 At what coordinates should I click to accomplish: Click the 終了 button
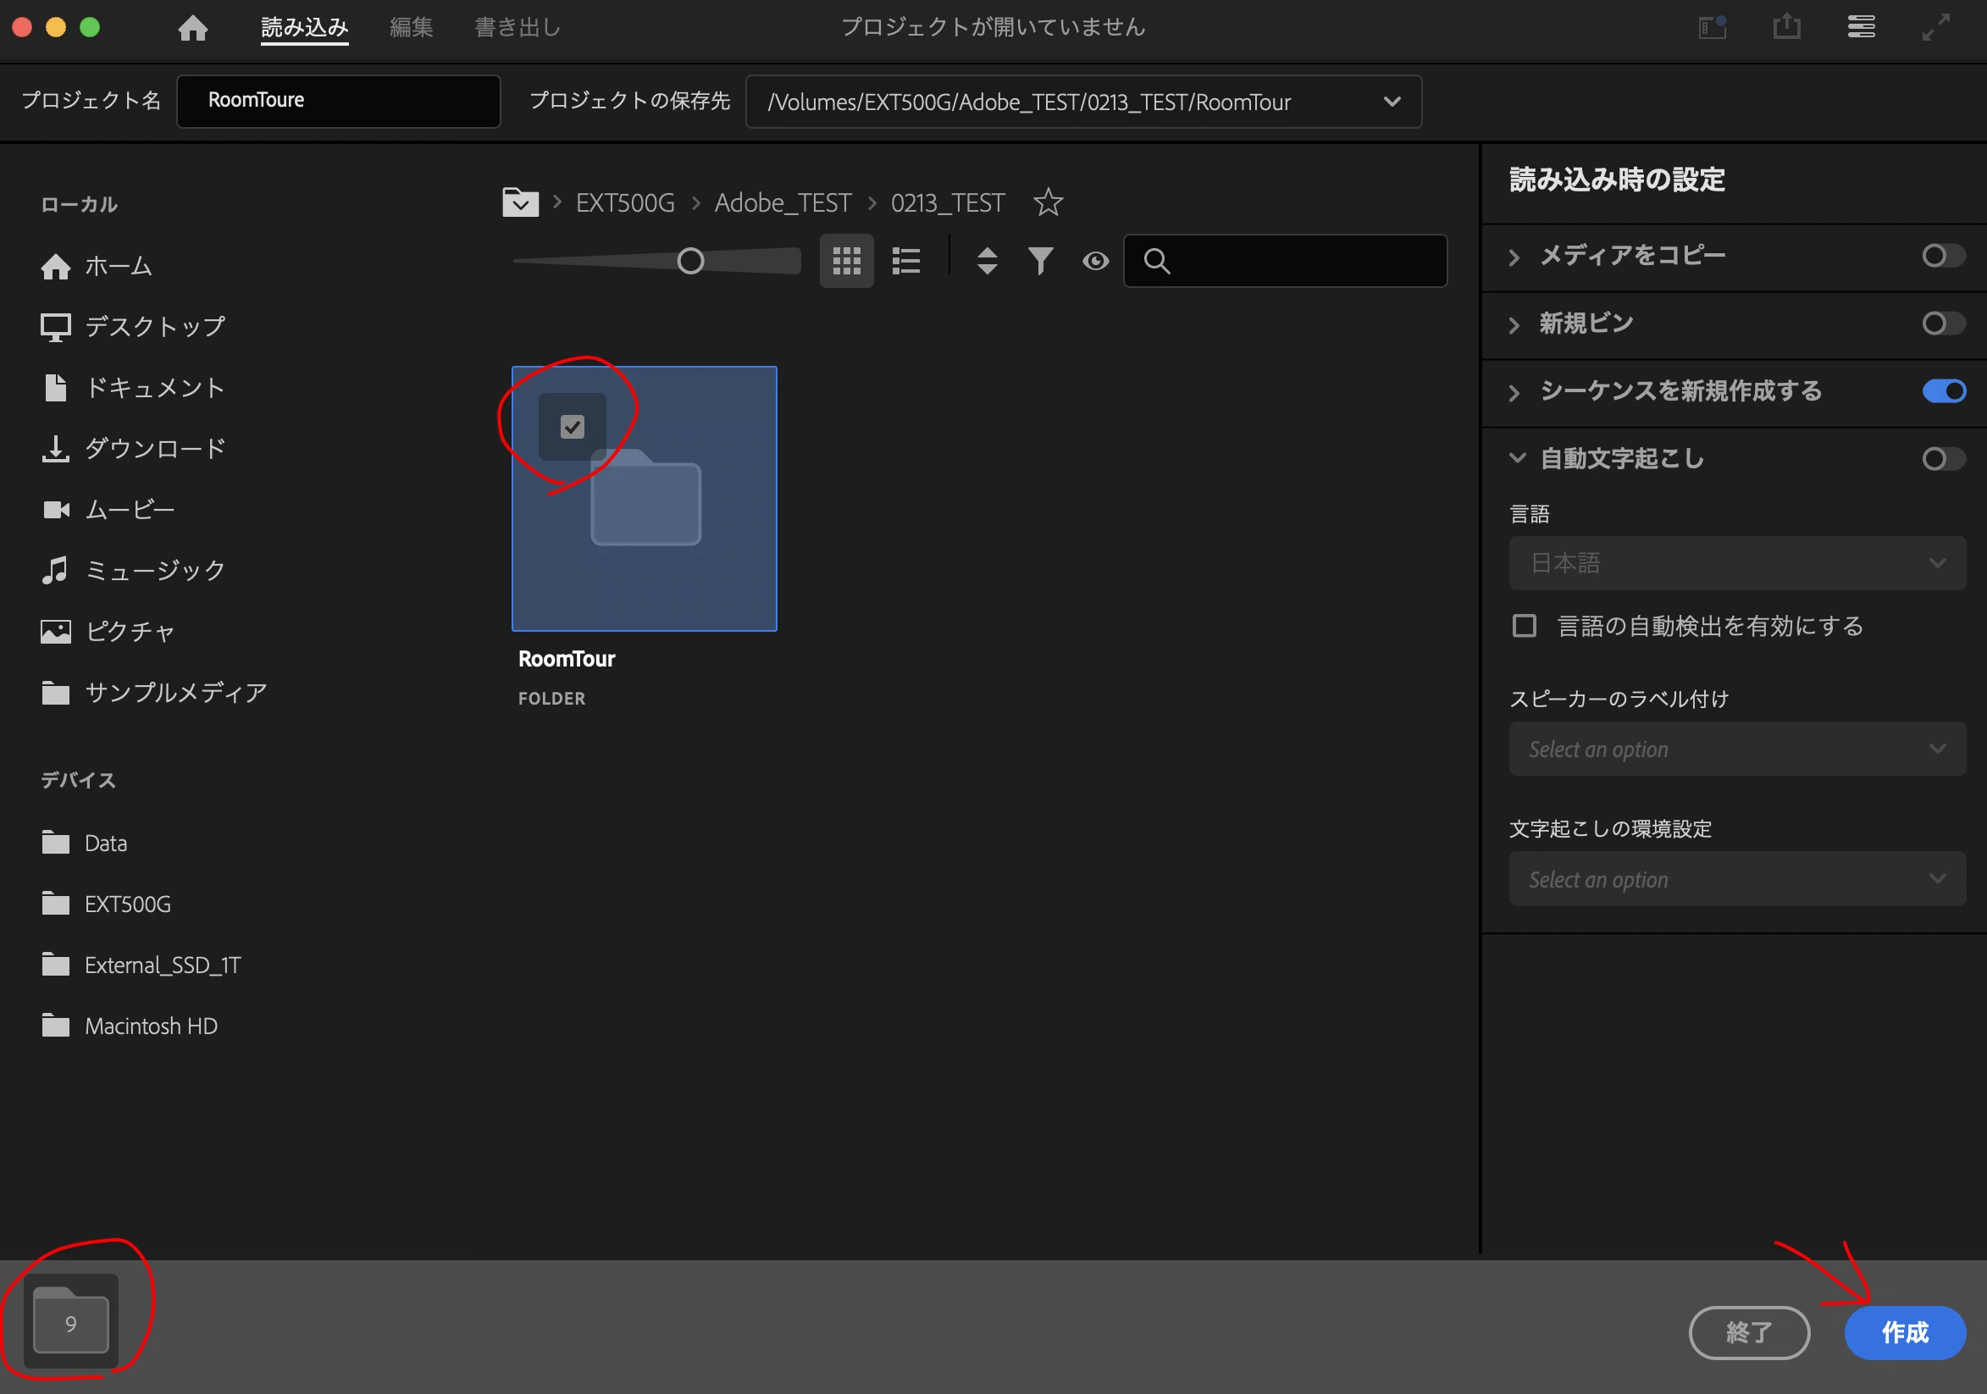(1748, 1331)
